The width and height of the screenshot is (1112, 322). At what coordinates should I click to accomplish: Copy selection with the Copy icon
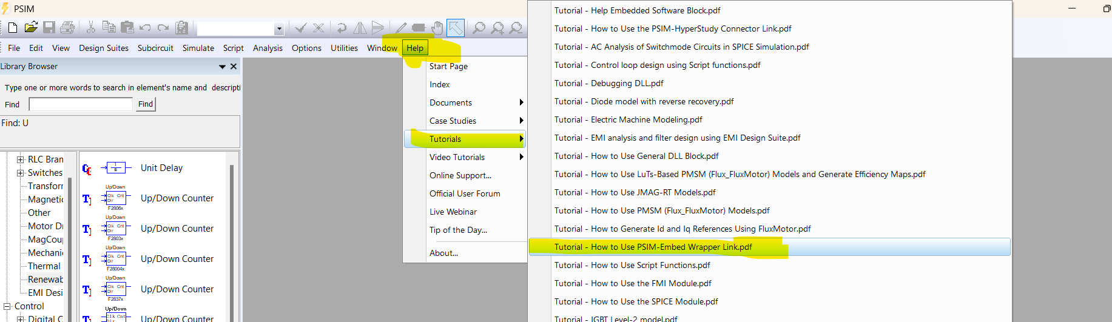click(x=109, y=27)
